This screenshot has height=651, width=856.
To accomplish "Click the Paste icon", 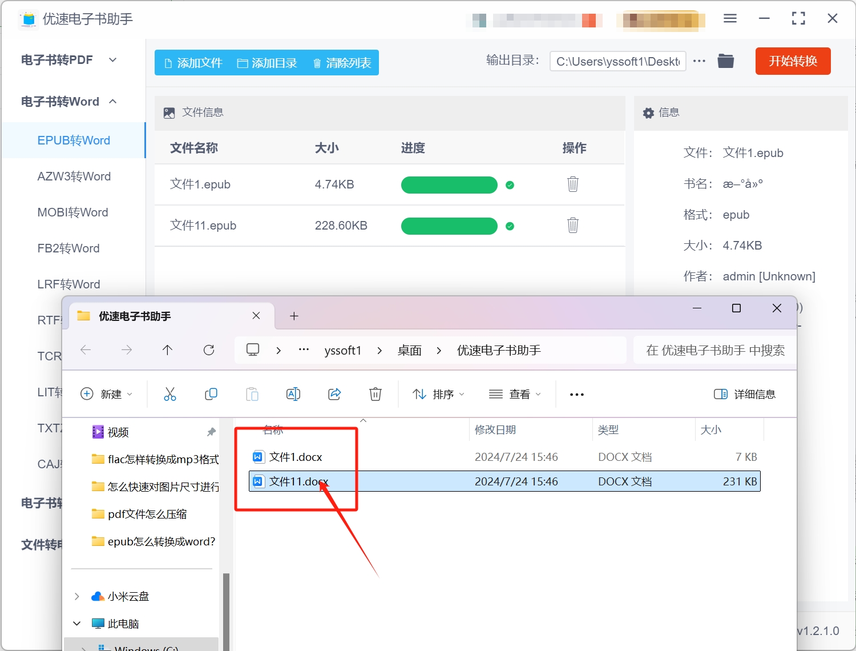I will click(x=252, y=394).
